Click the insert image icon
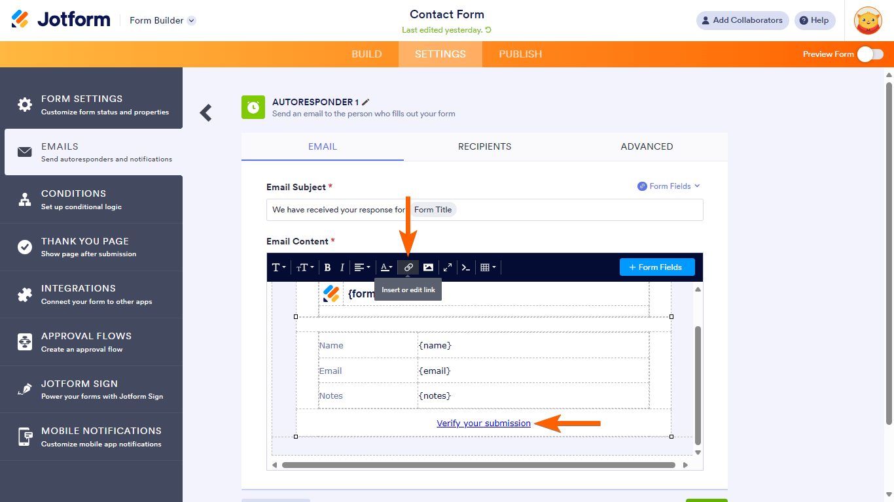The width and height of the screenshot is (894, 502). pos(428,267)
